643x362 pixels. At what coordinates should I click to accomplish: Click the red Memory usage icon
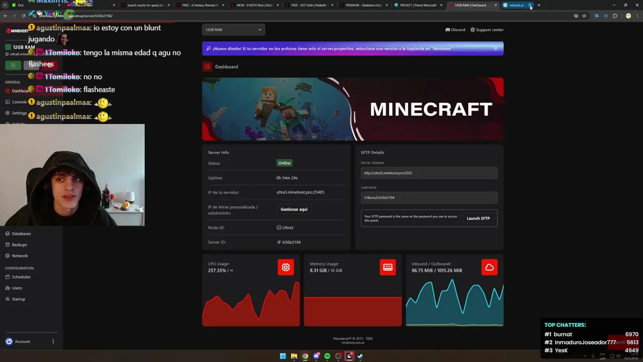click(388, 267)
